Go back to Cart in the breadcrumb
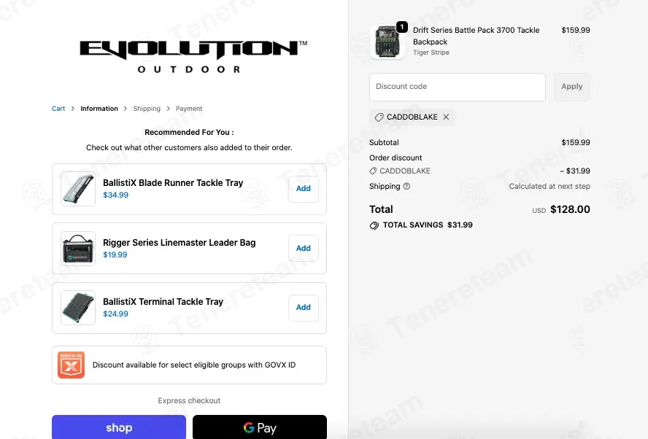The width and height of the screenshot is (648, 439). 58,109
